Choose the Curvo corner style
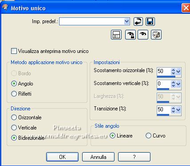Screen dimensions: 190x166 pos(148,136)
